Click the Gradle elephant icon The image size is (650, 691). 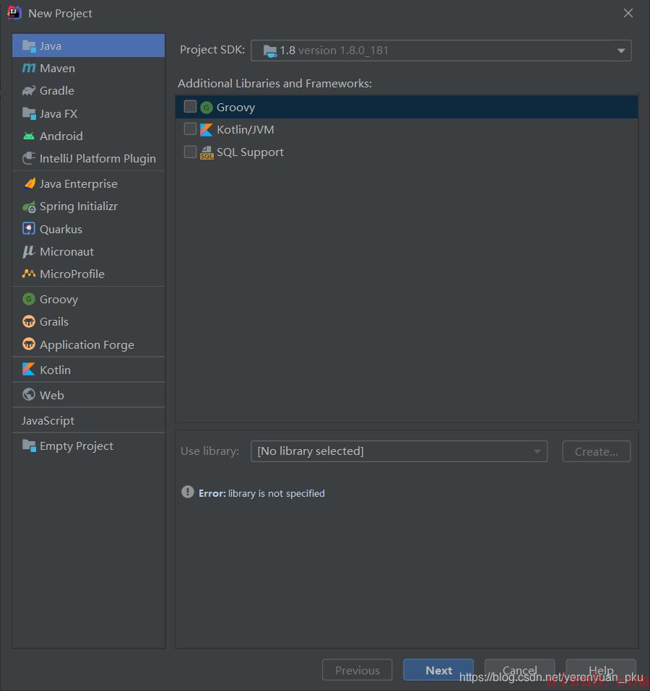click(x=29, y=91)
